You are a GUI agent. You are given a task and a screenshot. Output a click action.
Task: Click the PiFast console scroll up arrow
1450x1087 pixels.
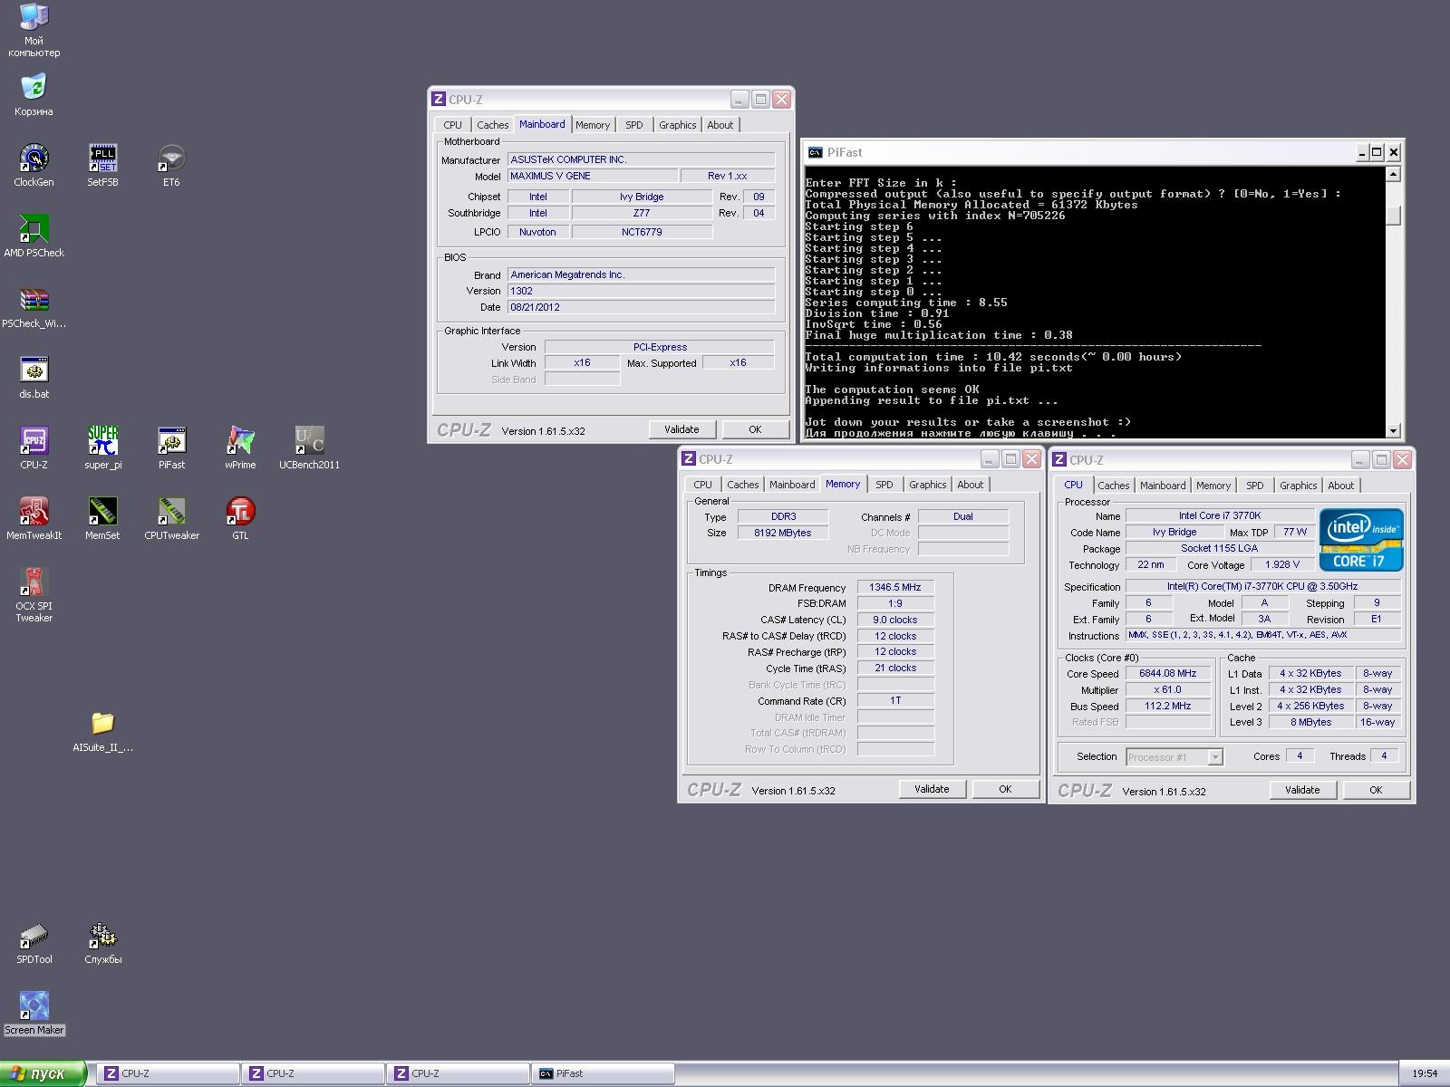tap(1394, 174)
